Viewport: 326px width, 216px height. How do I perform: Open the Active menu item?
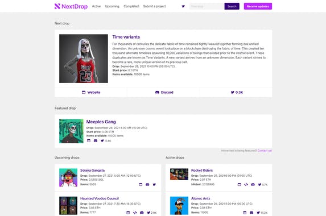[x=96, y=6]
